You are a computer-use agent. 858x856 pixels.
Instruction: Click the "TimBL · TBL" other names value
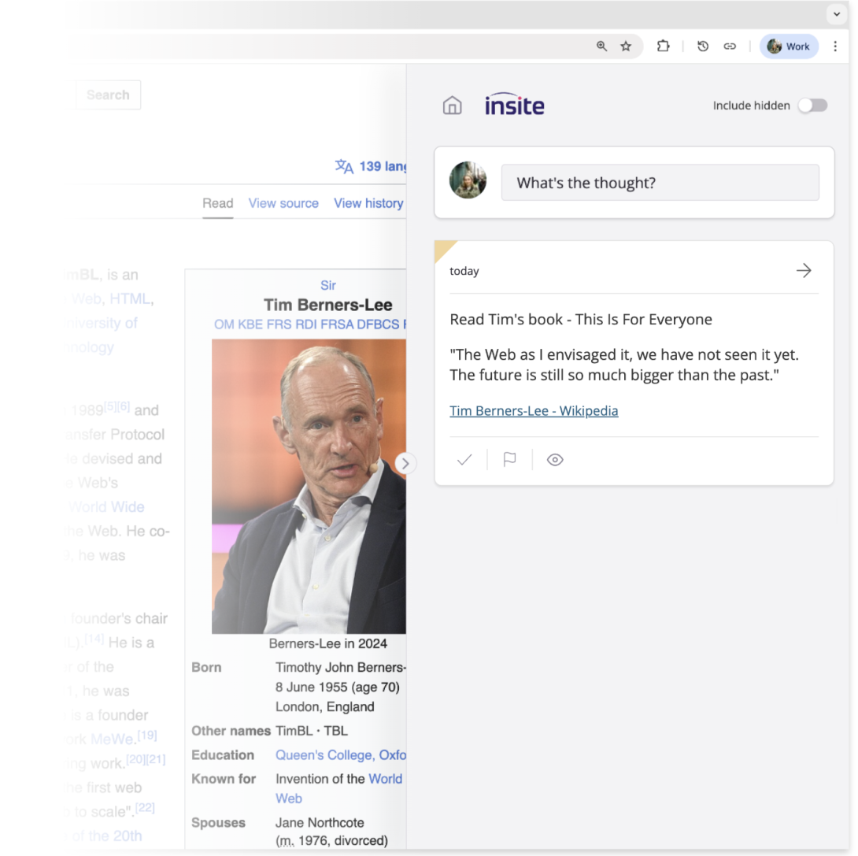312,731
